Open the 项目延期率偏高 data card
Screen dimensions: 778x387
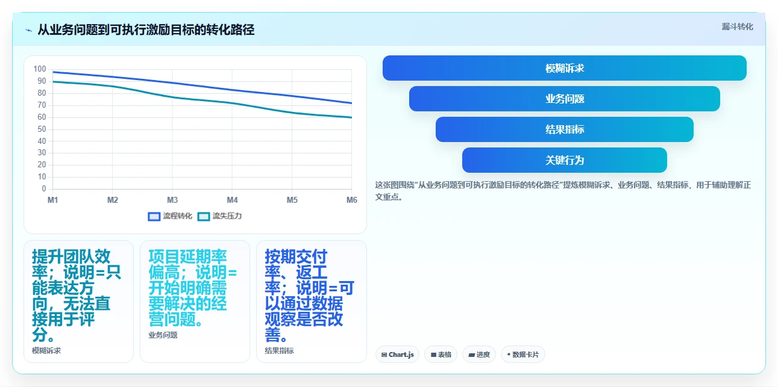coord(195,302)
